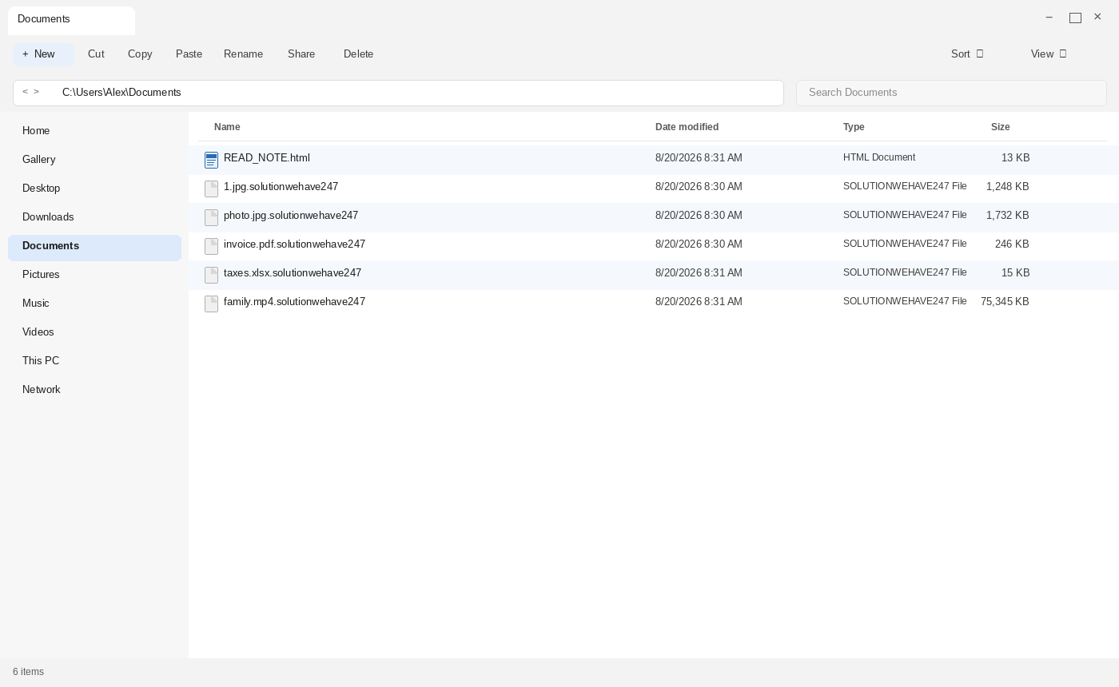Sort by the Name column header
Image resolution: width=1119 pixels, height=687 pixels.
227,127
